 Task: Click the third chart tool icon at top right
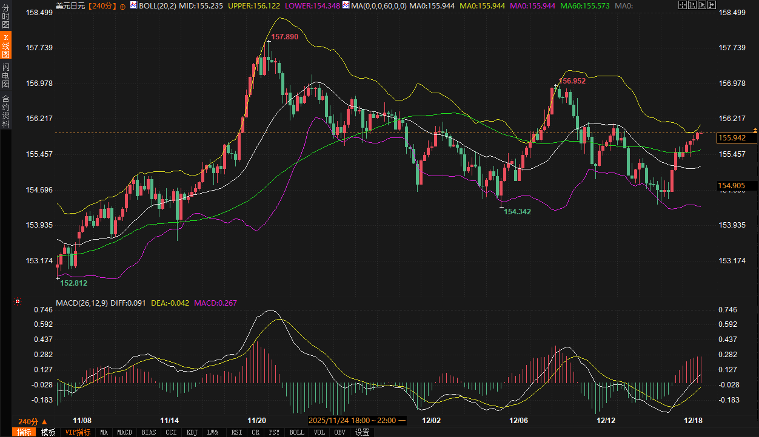click(x=703, y=5)
